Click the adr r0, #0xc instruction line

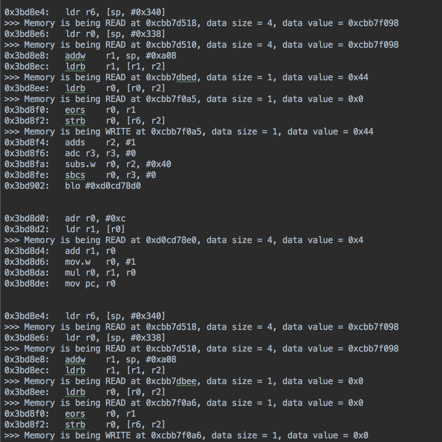(95, 218)
